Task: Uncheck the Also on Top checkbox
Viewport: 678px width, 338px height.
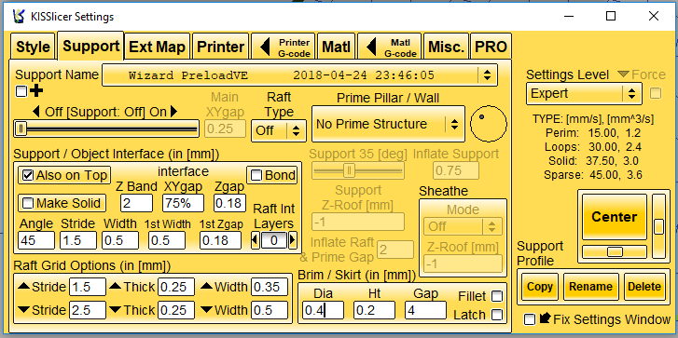Action: [28, 175]
